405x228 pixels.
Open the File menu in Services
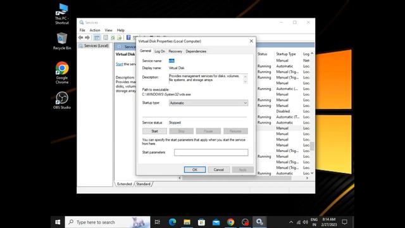pyautogui.click(x=82, y=30)
